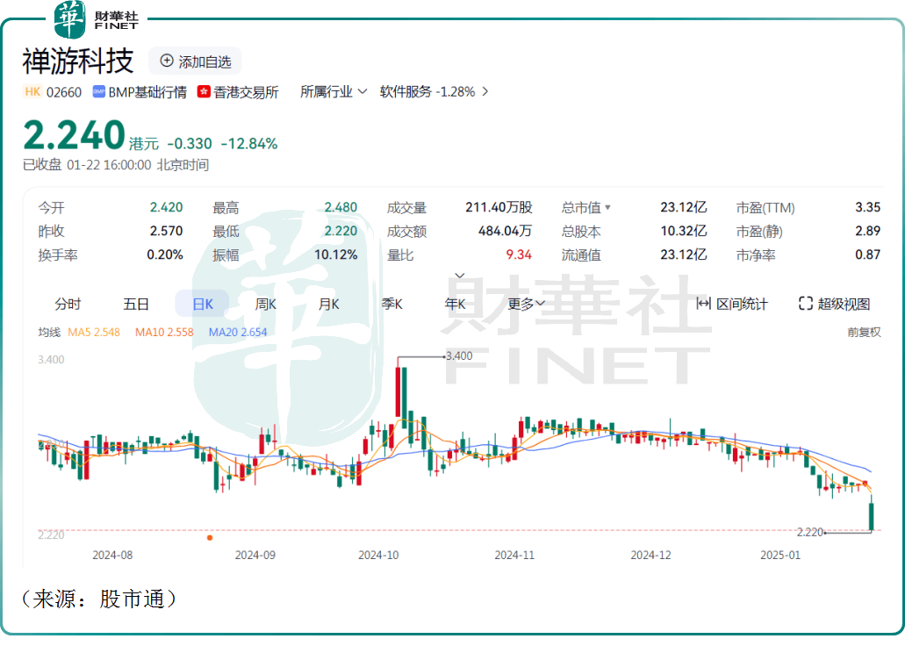Click the 3.400 high price marker on chart
The height and width of the screenshot is (653, 905).
[459, 356]
